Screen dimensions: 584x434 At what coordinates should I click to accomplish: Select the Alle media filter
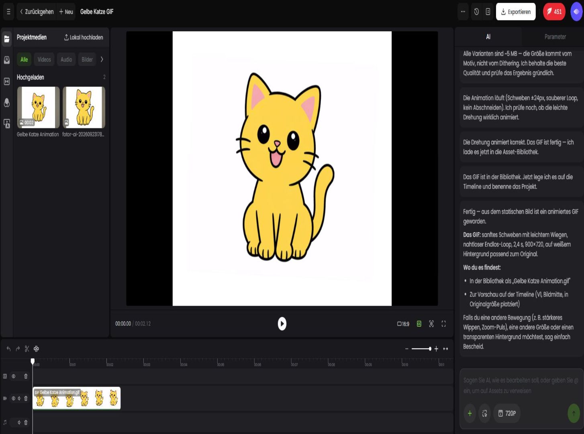24,59
